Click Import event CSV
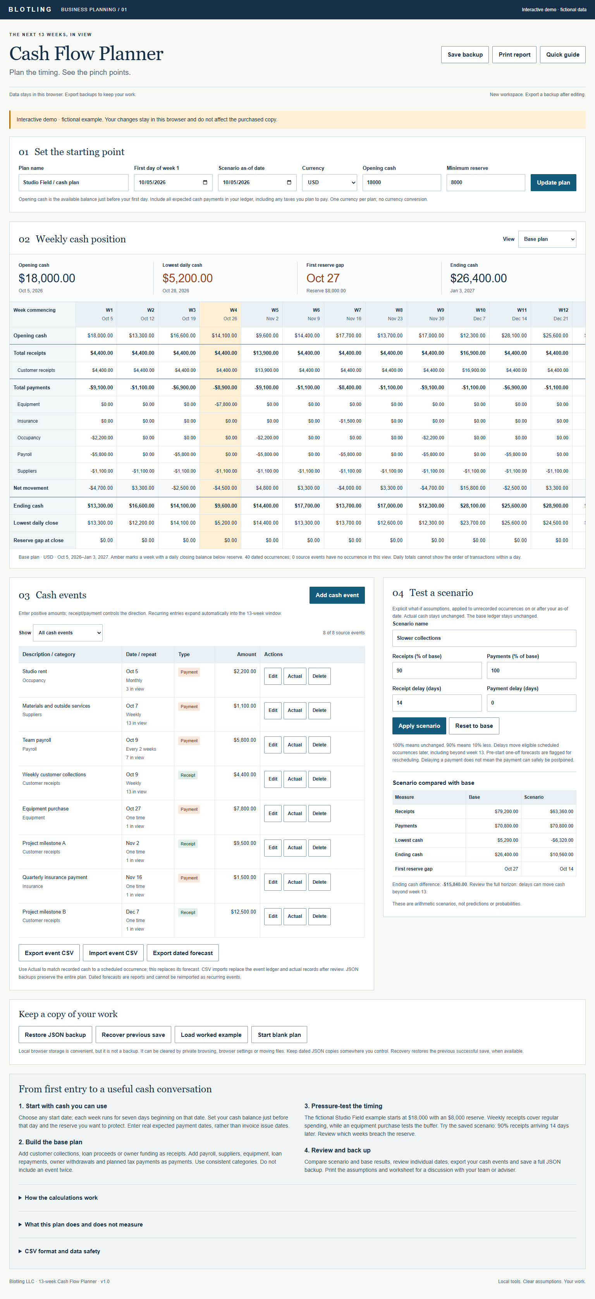Viewport: 595px width, 1299px height. [113, 953]
